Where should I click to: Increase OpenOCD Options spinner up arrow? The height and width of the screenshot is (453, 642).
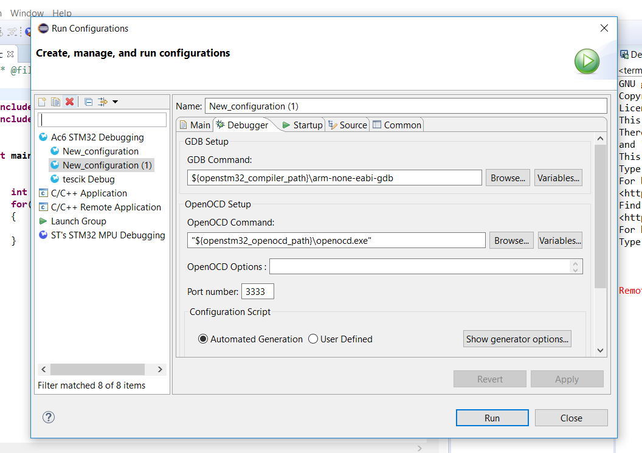575,263
